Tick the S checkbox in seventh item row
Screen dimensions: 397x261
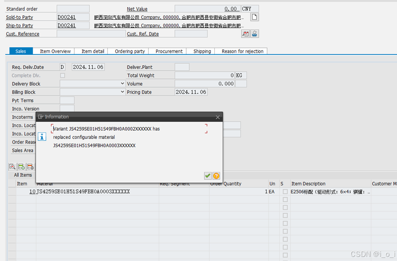tap(285, 239)
